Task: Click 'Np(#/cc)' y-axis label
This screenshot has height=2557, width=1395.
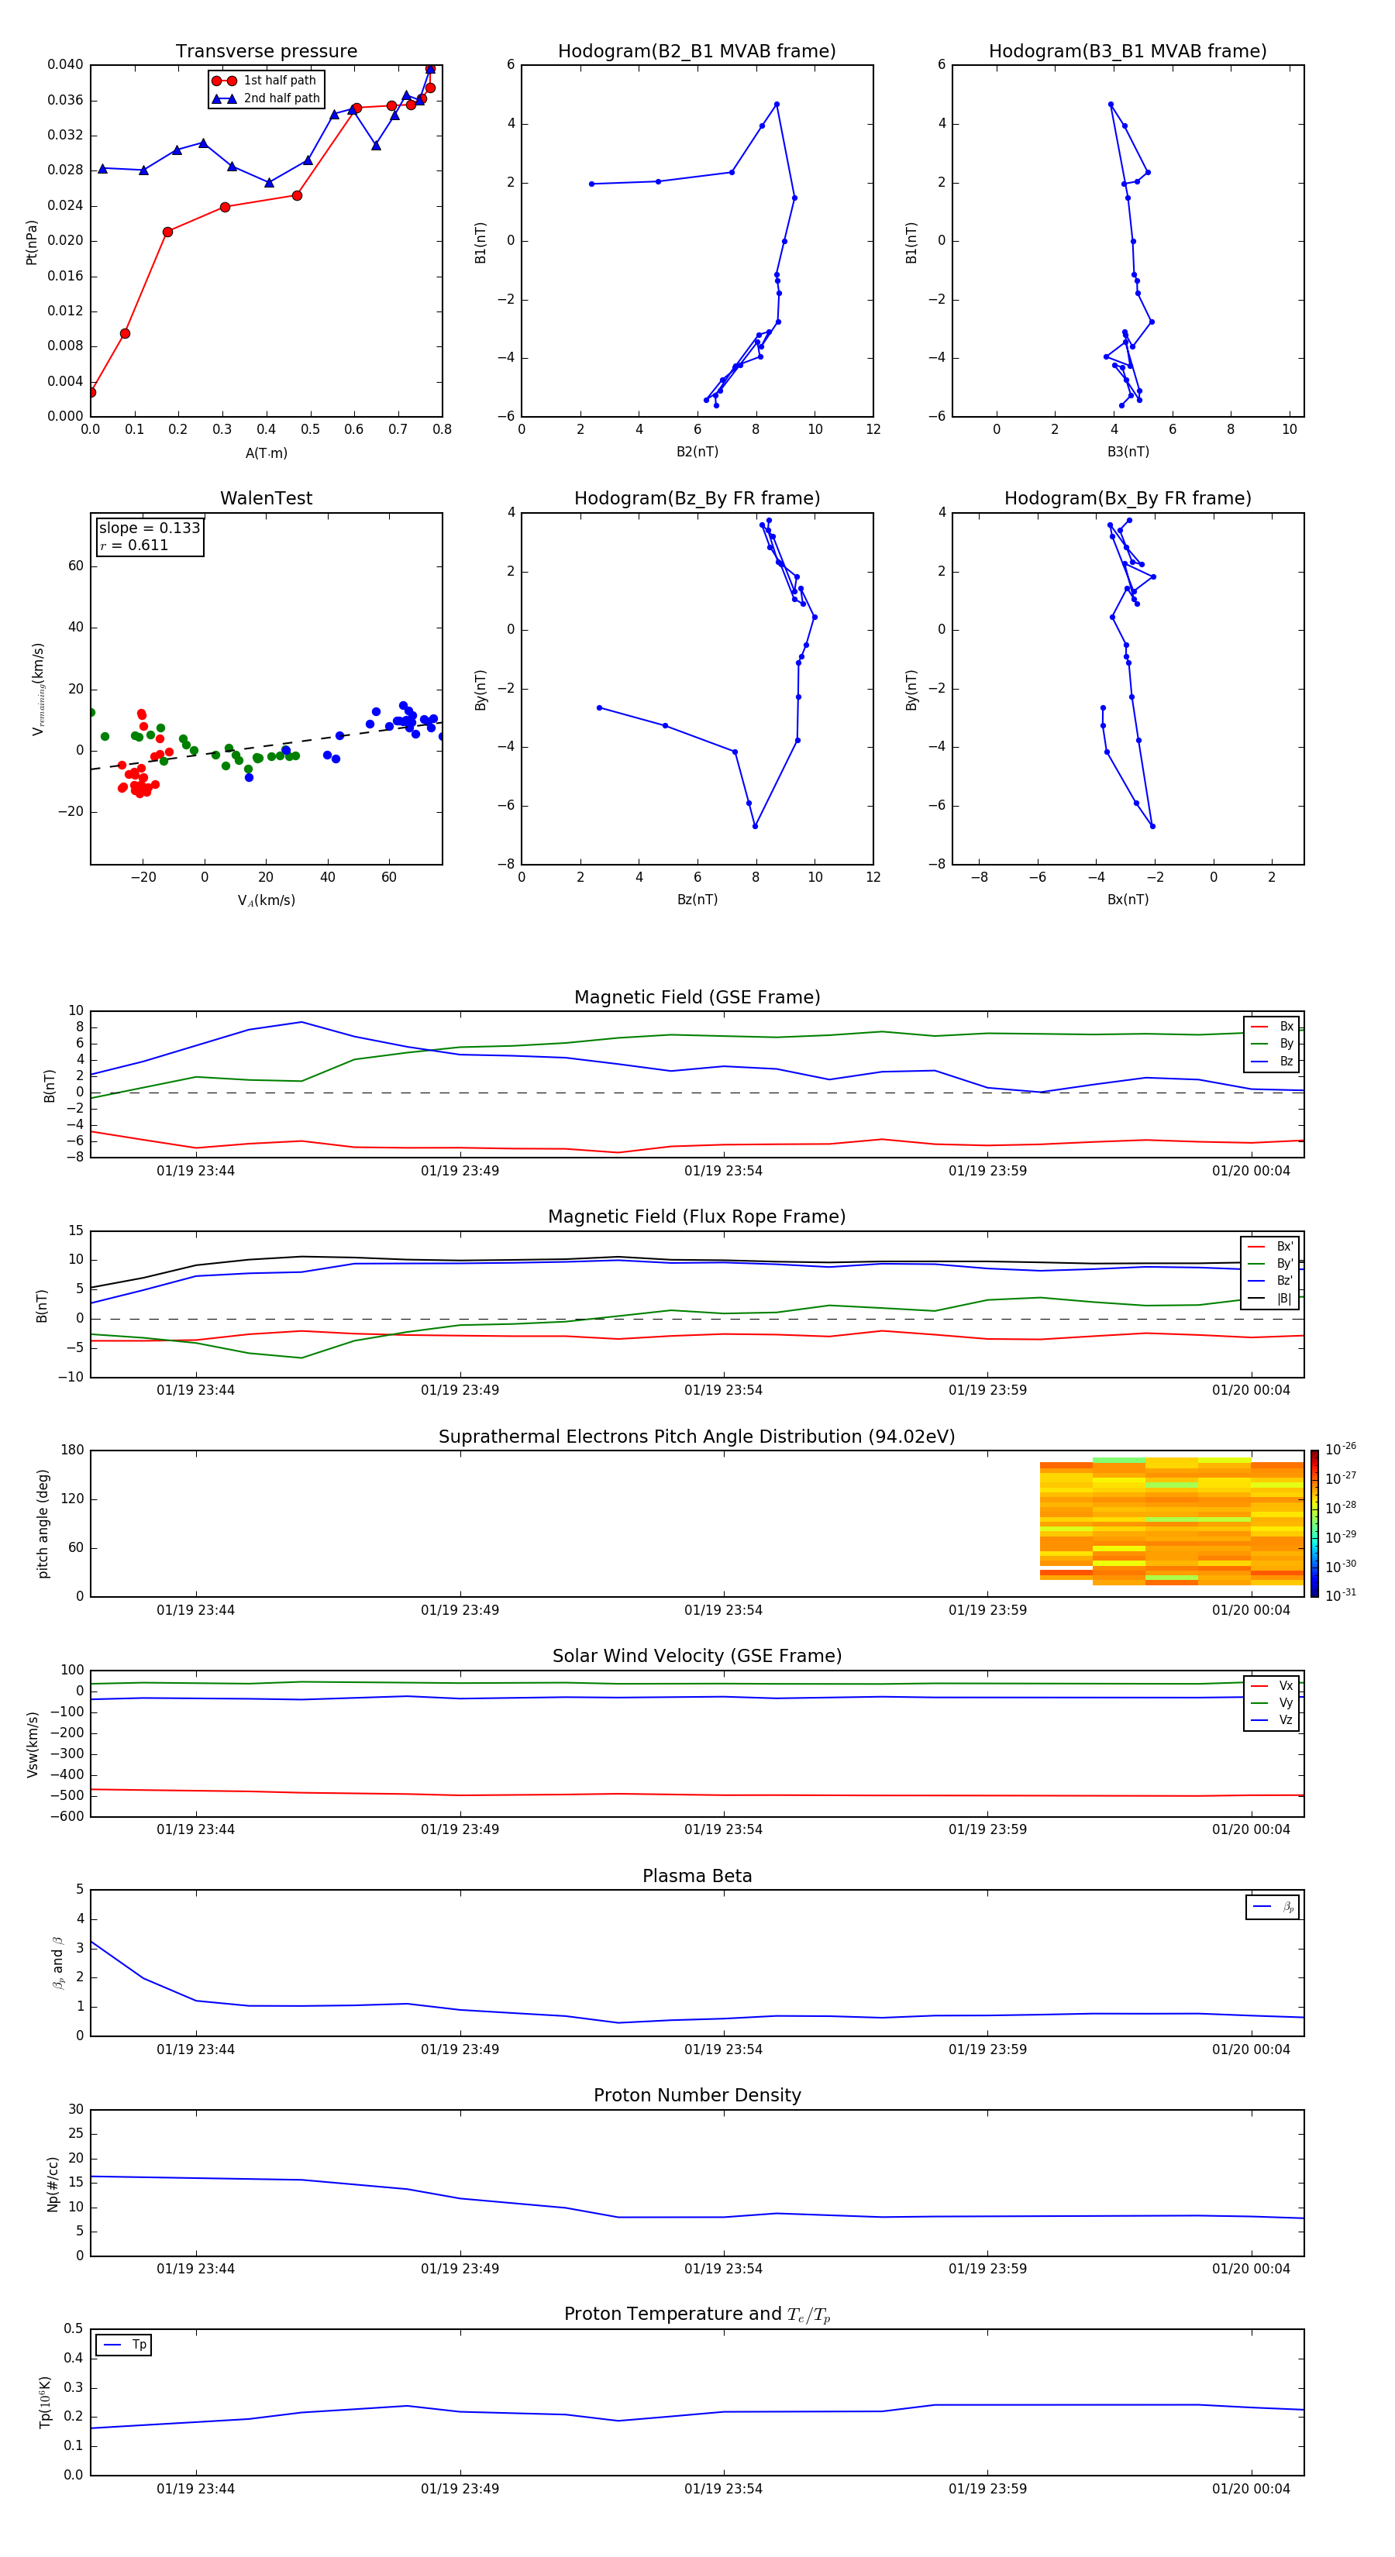Action: coord(53,2184)
